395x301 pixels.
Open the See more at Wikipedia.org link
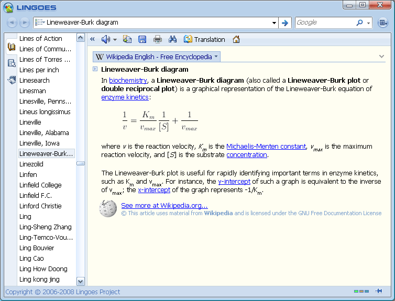pyautogui.click(x=164, y=206)
